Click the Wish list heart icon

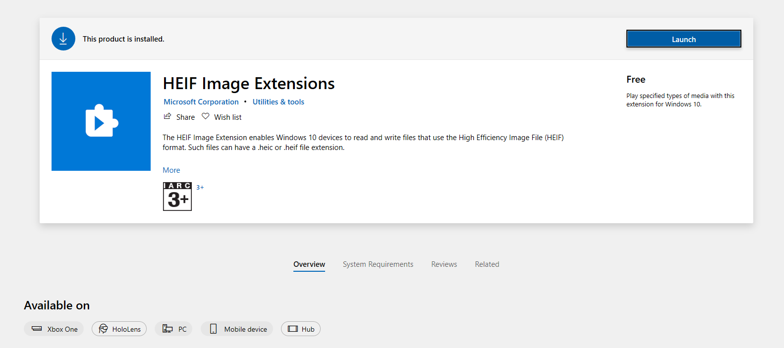[x=206, y=116]
